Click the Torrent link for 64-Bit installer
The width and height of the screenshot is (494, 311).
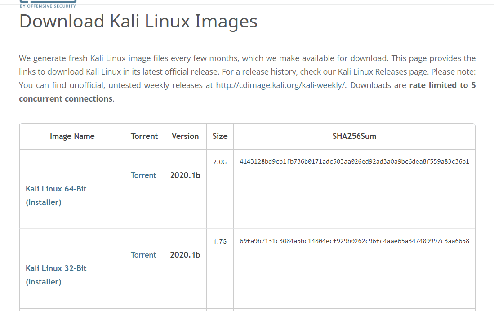[143, 175]
